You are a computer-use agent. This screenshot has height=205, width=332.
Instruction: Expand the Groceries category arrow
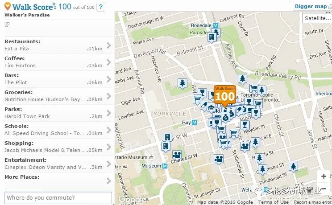[x=109, y=96]
